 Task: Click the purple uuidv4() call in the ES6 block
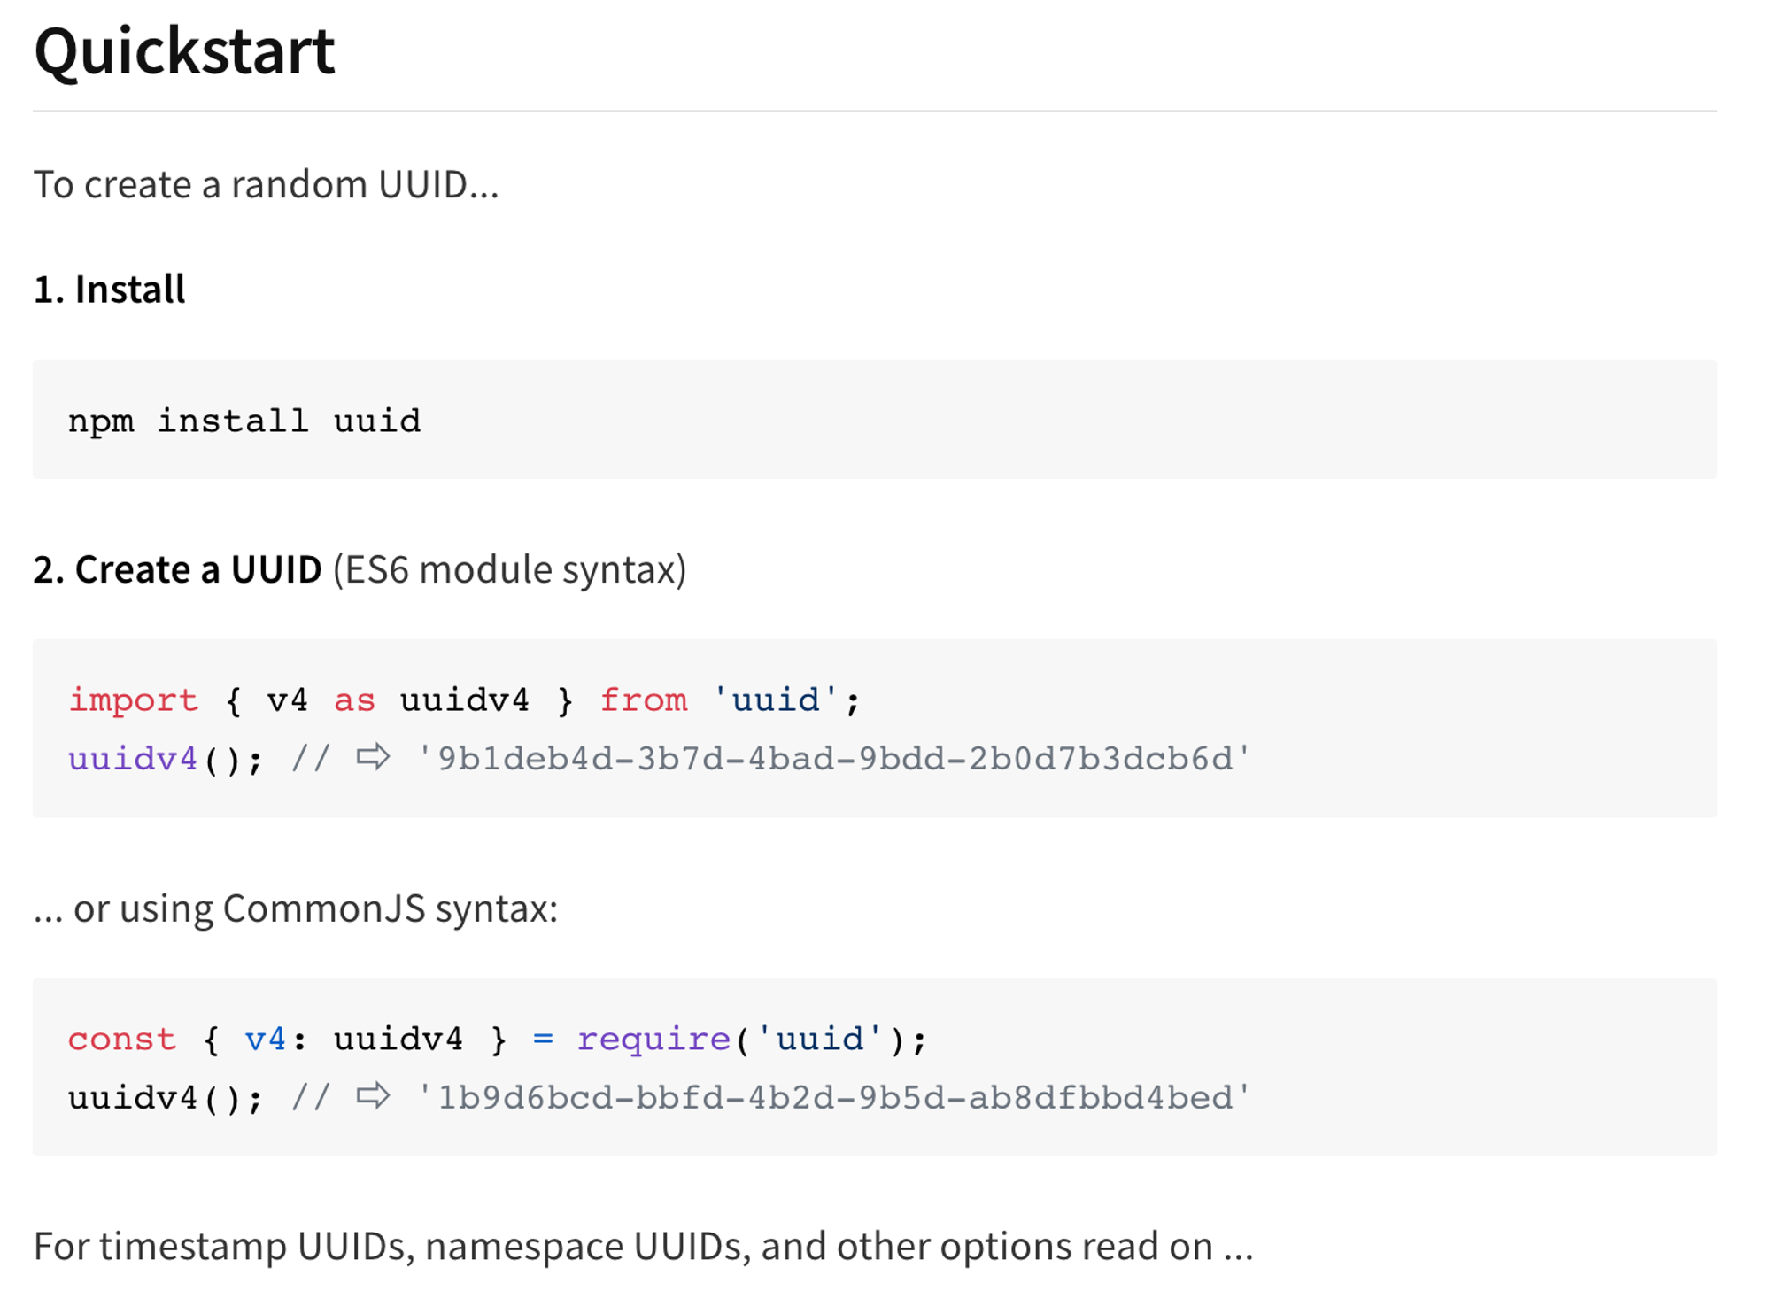(x=166, y=759)
